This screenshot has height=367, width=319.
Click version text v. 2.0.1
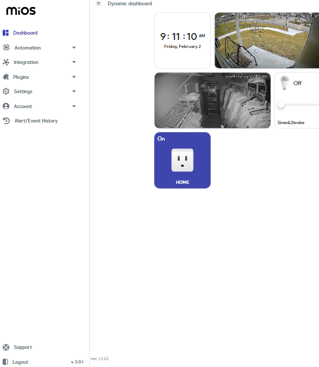tap(77, 362)
